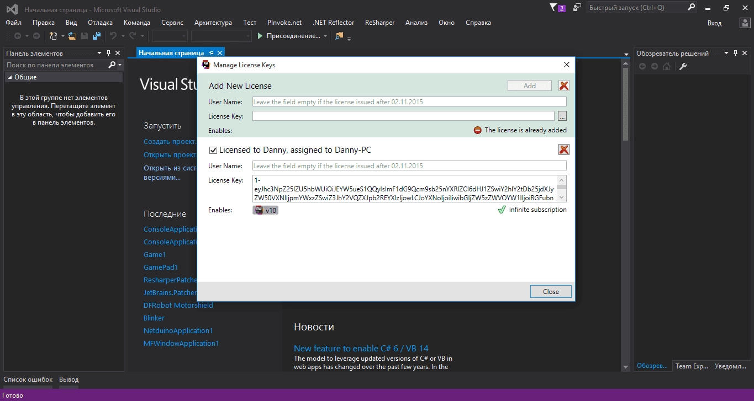Screen dimensions: 754x401
Task: Uncheck the Licensed to Danny checkbox
Action: [x=213, y=150]
